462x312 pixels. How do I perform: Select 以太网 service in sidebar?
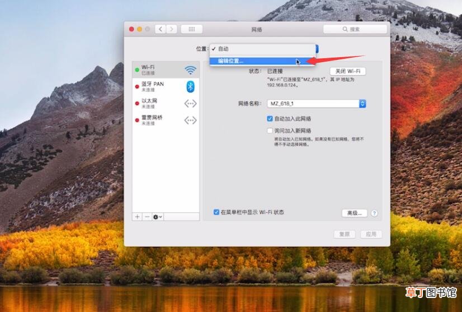point(166,103)
